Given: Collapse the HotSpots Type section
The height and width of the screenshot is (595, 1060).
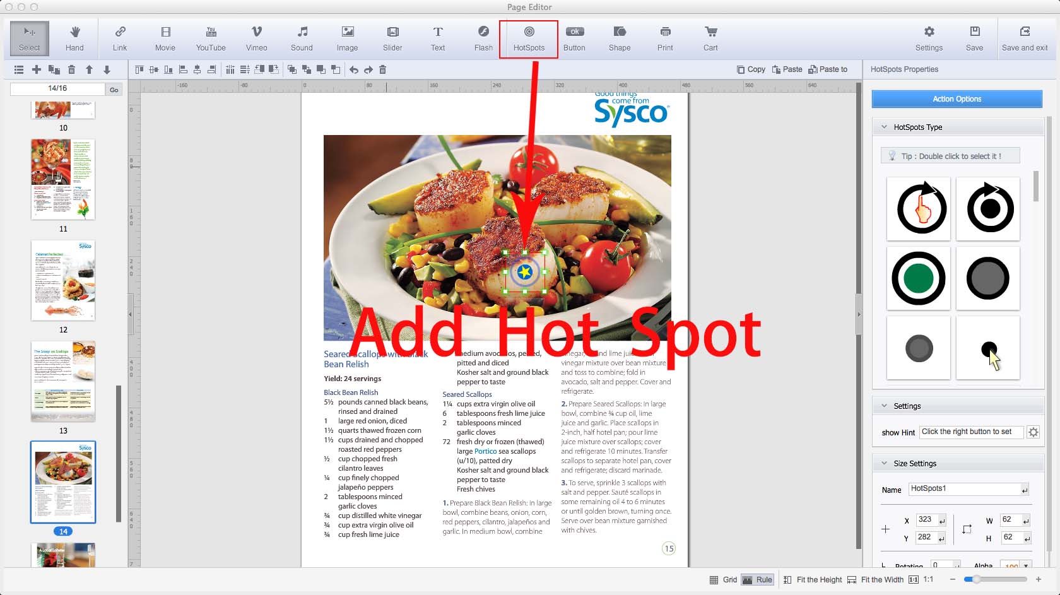Looking at the screenshot, I should pyautogui.click(x=884, y=127).
